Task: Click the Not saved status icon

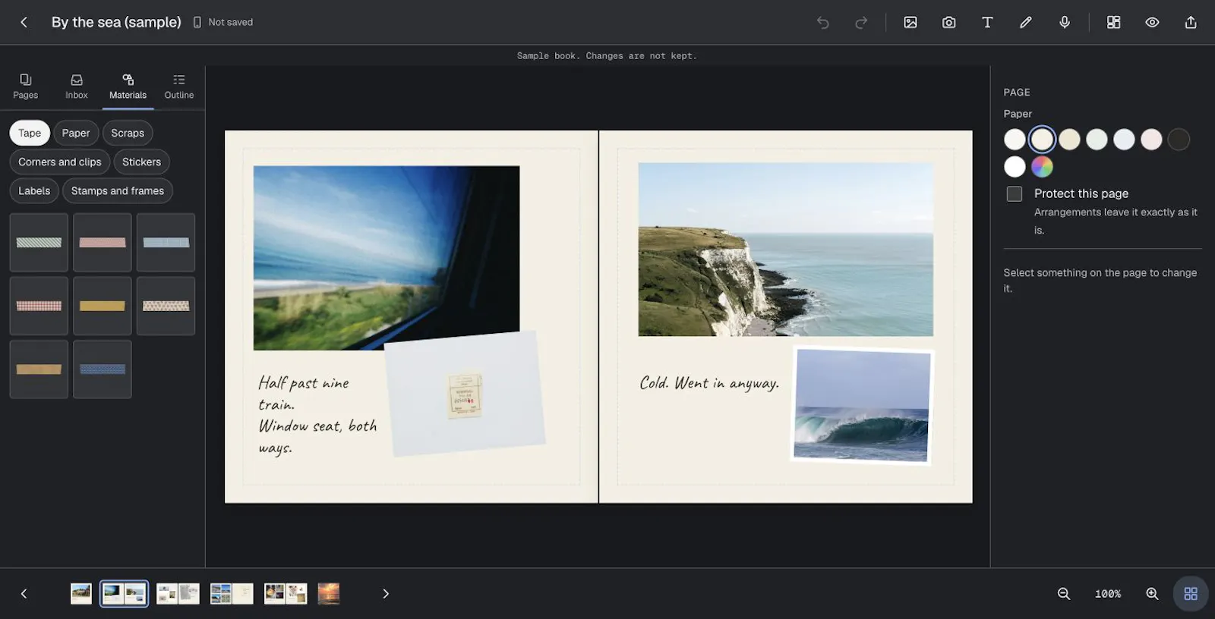Action: point(197,22)
